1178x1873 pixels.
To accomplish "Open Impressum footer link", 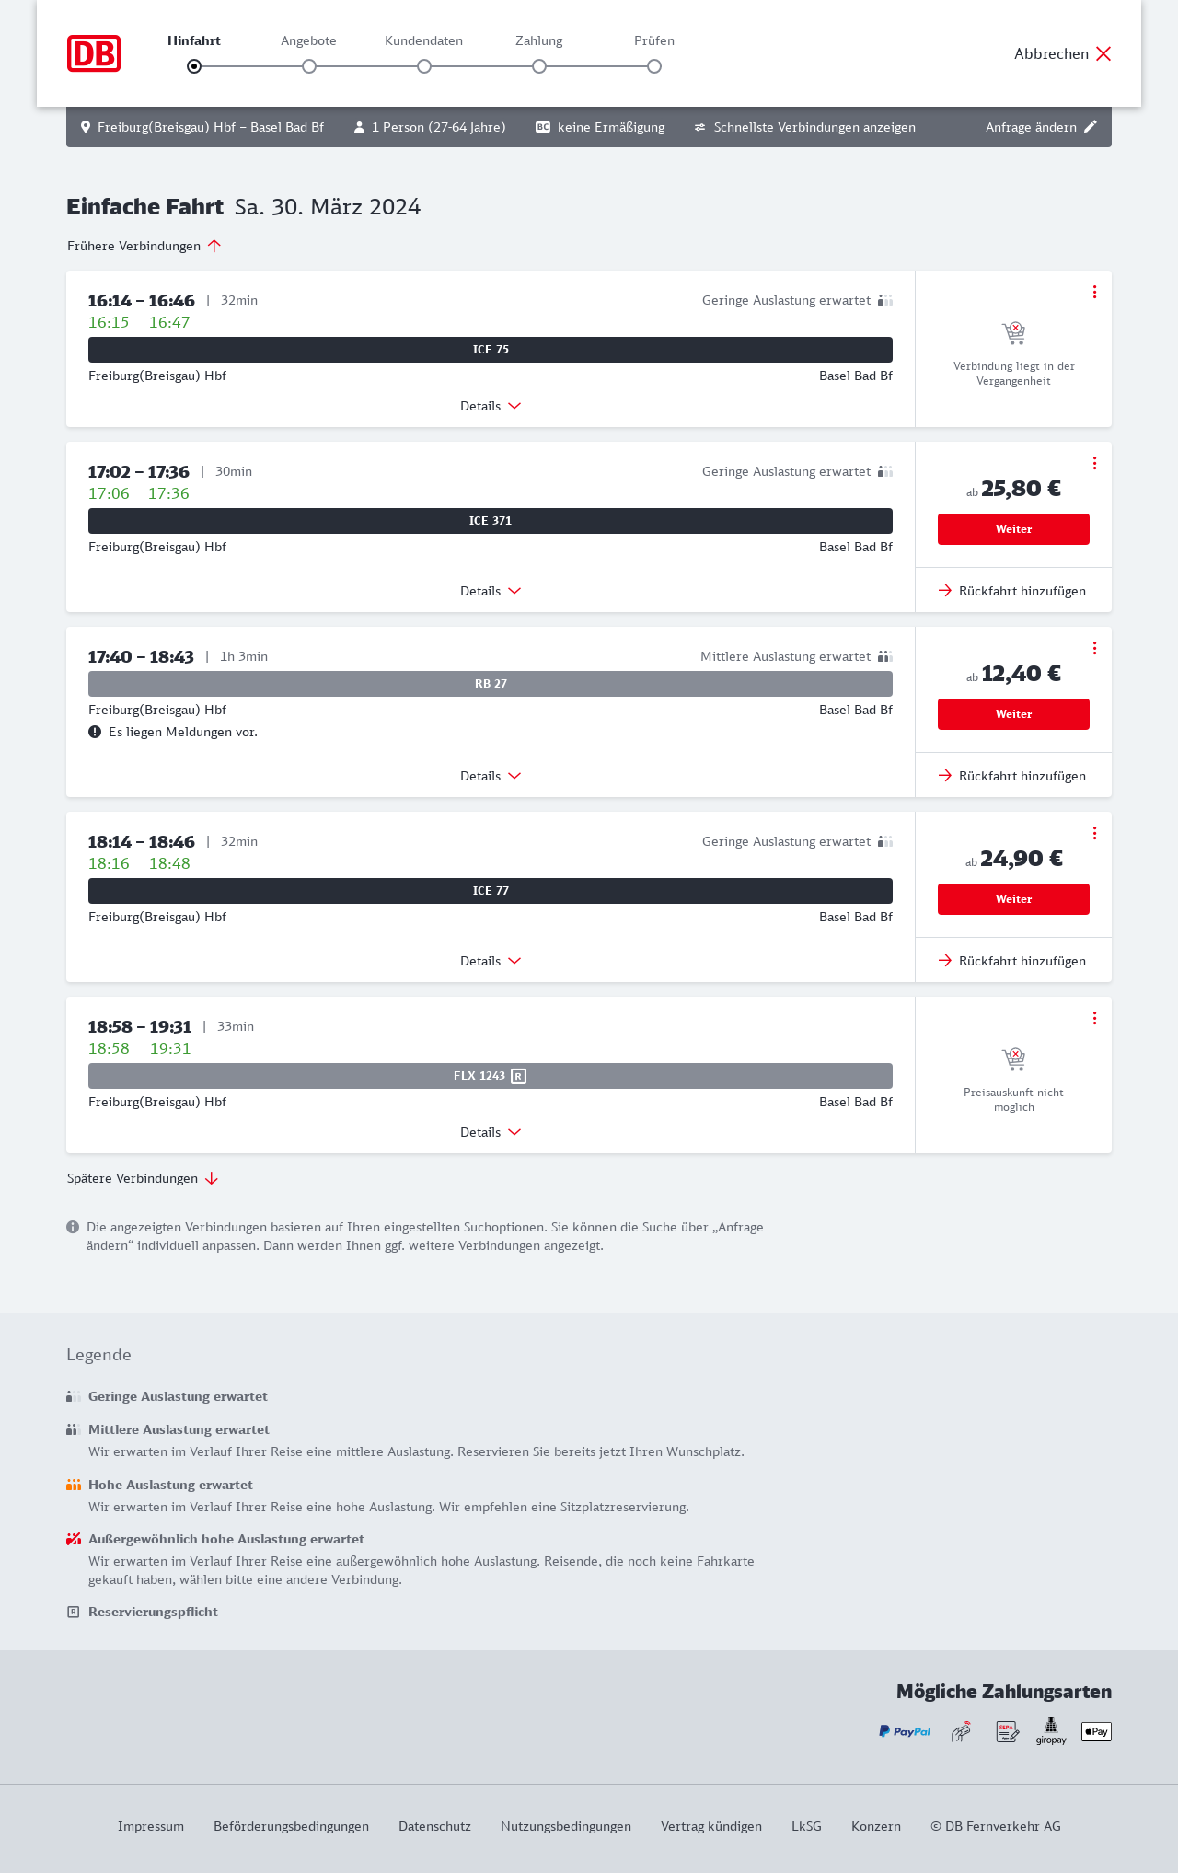I will click(x=151, y=1826).
